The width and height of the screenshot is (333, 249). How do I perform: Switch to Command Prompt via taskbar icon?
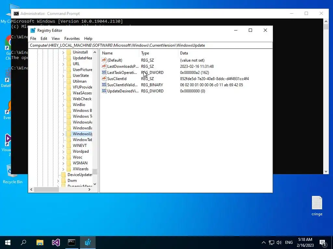click(x=72, y=243)
